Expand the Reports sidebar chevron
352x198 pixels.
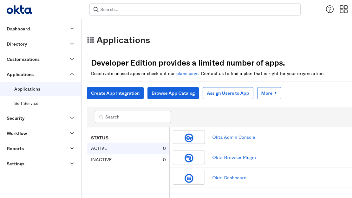pyautogui.click(x=72, y=149)
